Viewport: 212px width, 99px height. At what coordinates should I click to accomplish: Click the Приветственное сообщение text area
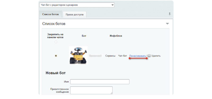[x=91, y=90]
